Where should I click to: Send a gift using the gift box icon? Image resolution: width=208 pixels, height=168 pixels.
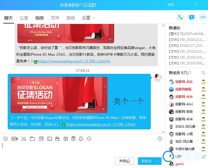coord(66,139)
